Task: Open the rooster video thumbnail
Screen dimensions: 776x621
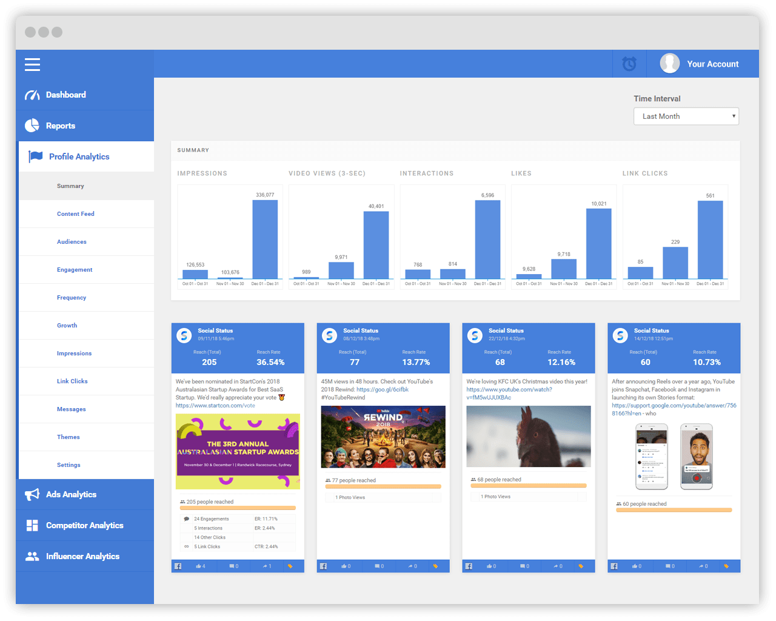Action: (x=529, y=437)
